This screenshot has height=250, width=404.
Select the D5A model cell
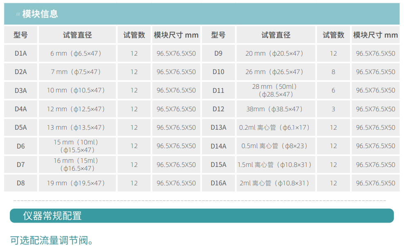click(x=20, y=128)
